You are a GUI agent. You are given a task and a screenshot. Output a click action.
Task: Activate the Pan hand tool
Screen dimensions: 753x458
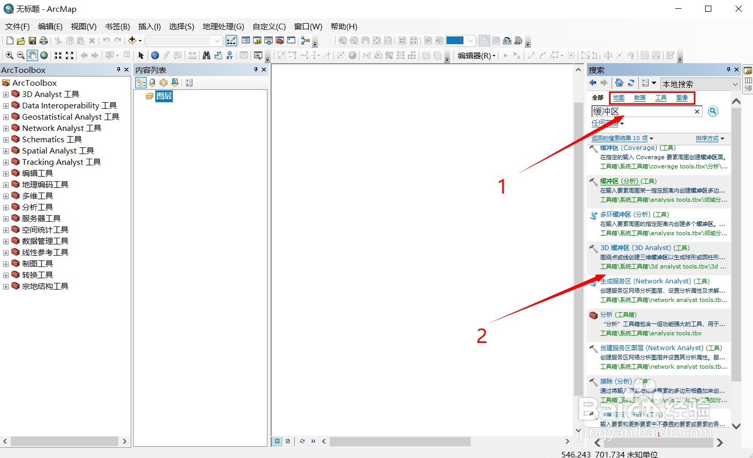click(32, 55)
